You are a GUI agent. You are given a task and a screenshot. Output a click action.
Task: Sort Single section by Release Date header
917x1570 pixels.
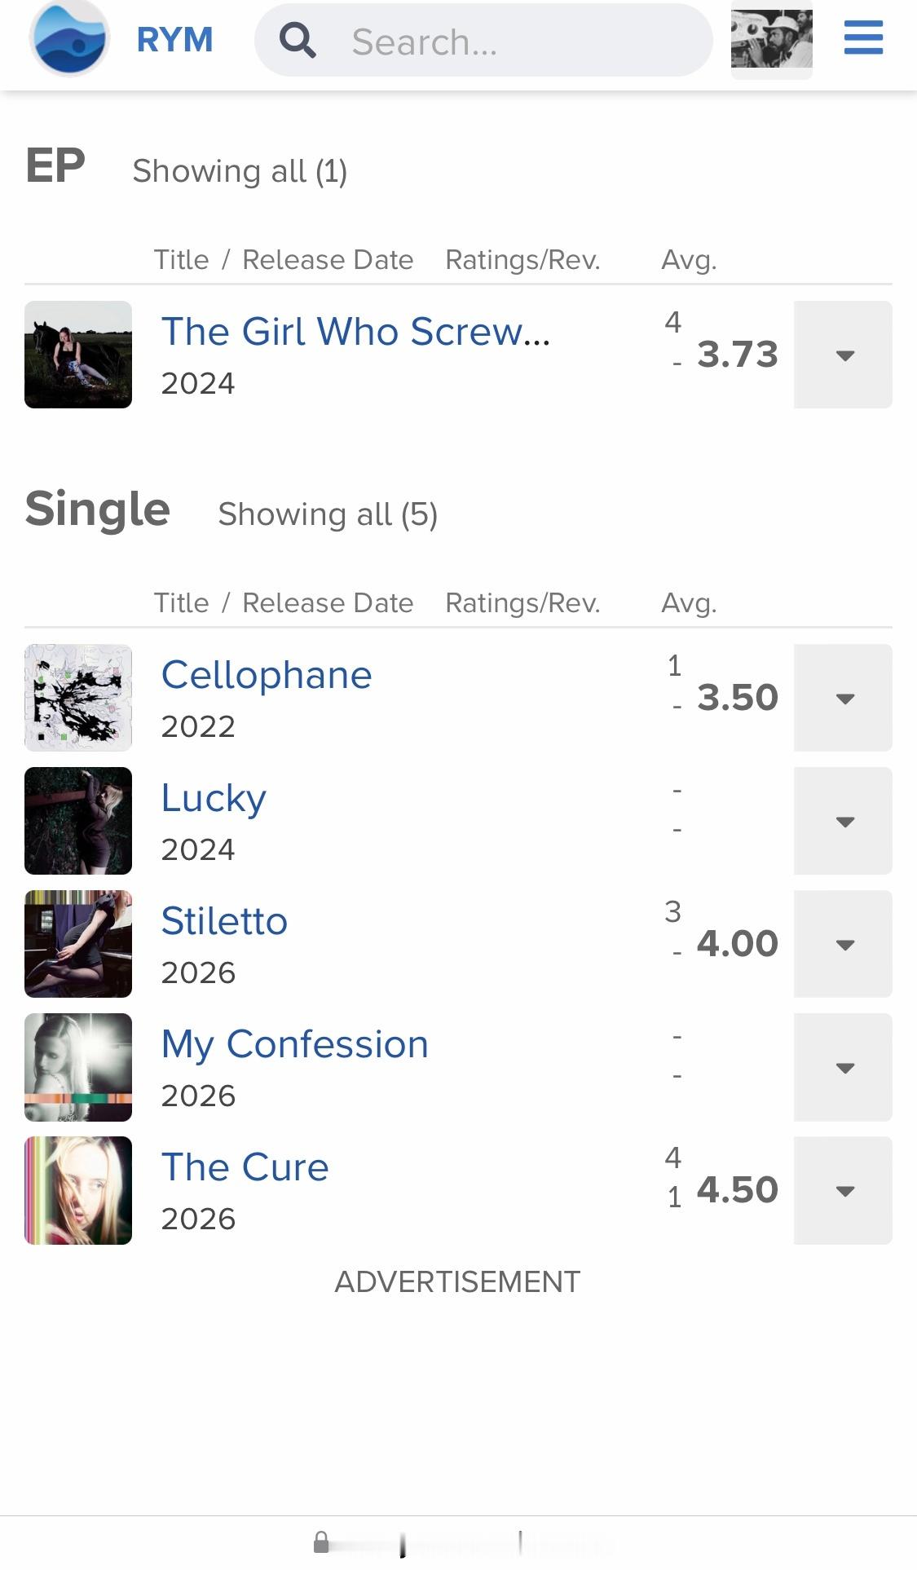[x=328, y=602]
